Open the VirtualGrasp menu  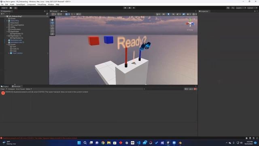coord(42,4)
